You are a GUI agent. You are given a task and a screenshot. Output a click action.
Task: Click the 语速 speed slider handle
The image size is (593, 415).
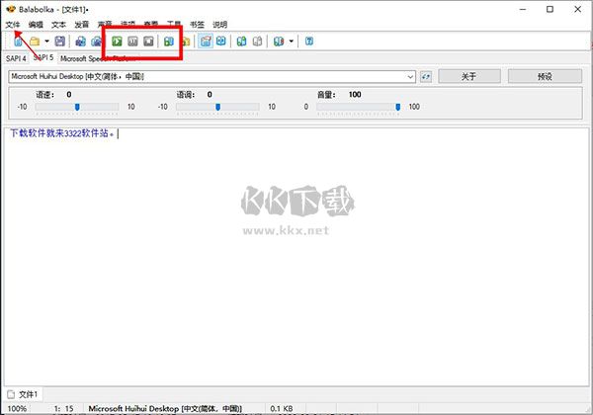(x=77, y=108)
